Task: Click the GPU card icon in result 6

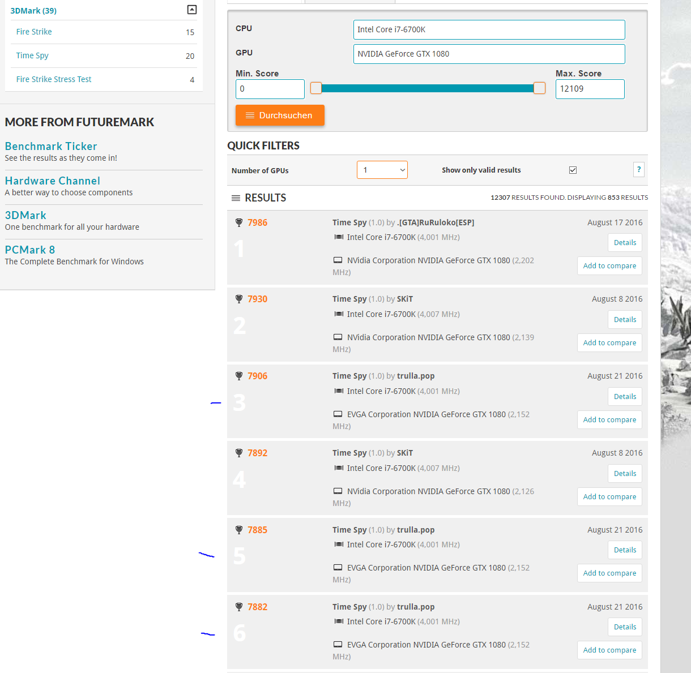Action: 338,645
